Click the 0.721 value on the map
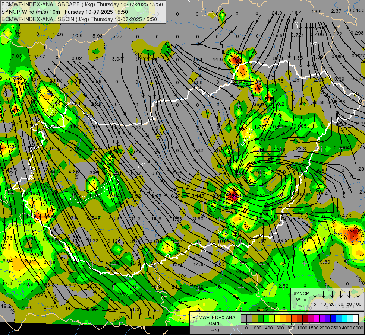 coord(298,35)
